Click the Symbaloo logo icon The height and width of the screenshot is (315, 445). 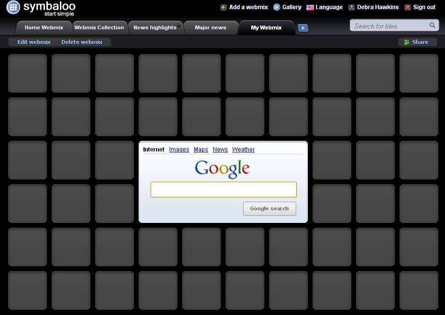coord(13,7)
